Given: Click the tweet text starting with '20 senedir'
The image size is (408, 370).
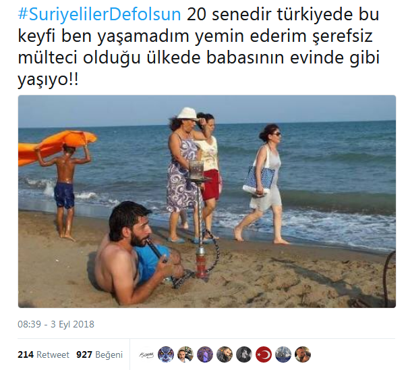Looking at the screenshot, I should coord(199,47).
